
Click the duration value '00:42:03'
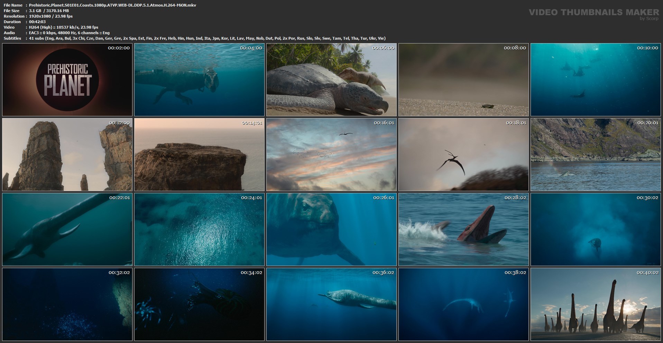click(37, 22)
